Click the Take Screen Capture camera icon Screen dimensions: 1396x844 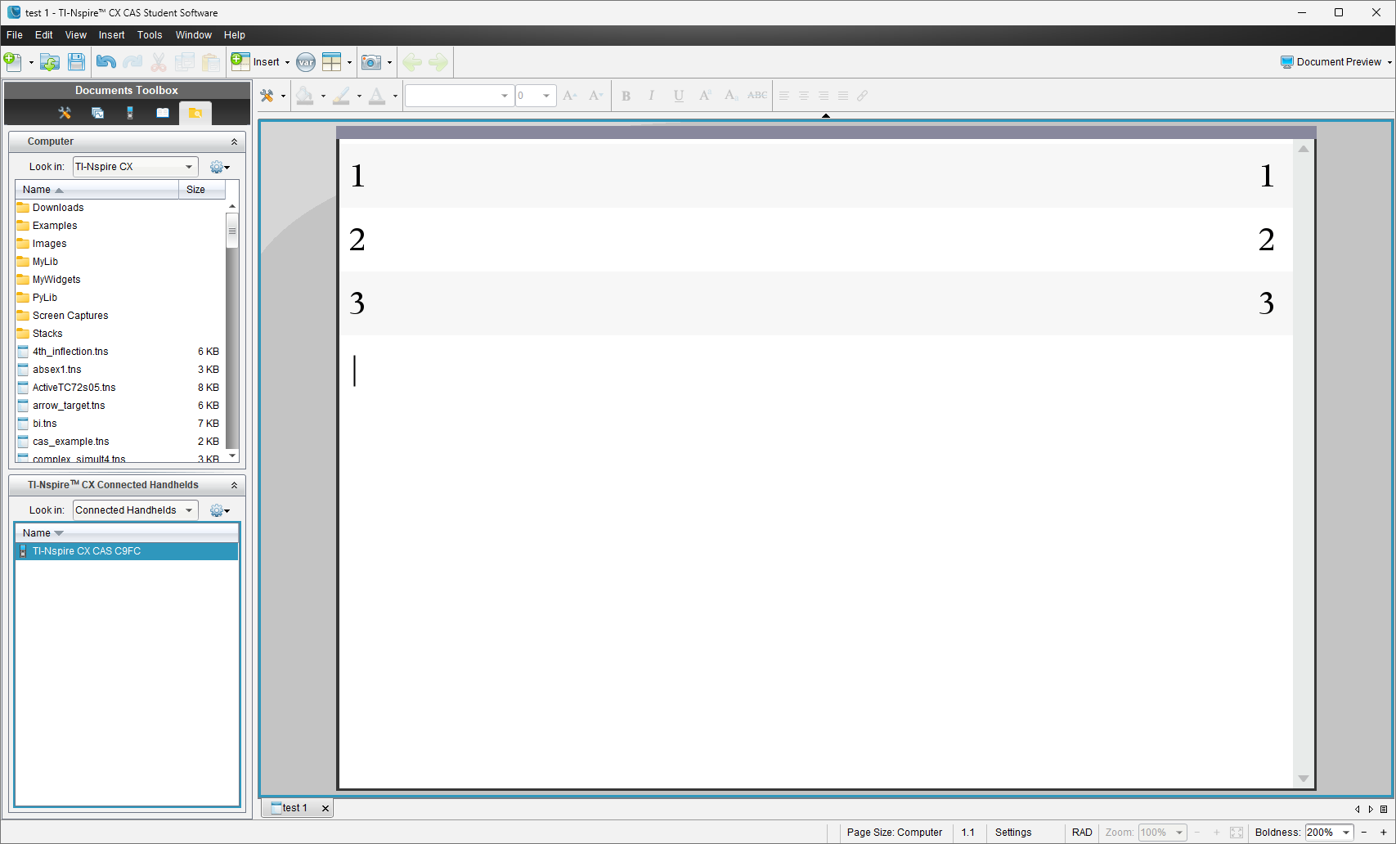[371, 62]
